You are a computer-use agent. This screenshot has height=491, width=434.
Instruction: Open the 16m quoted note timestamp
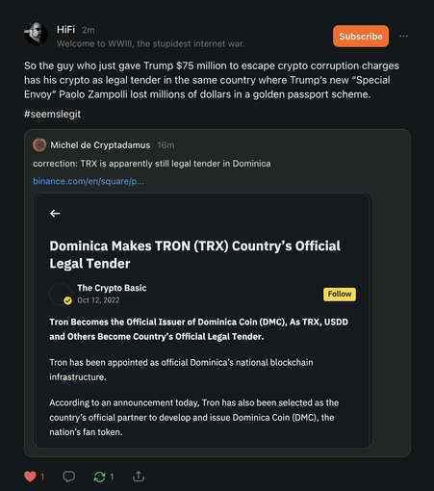click(166, 145)
